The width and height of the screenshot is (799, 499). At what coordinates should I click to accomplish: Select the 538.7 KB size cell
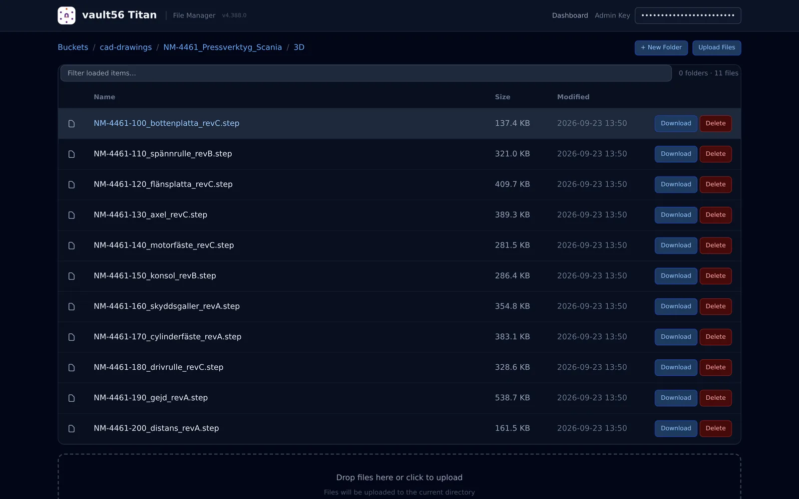[x=512, y=398]
